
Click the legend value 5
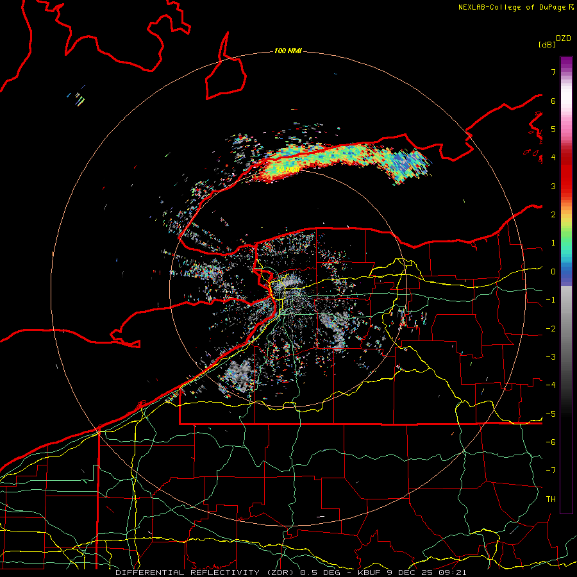pos(553,129)
